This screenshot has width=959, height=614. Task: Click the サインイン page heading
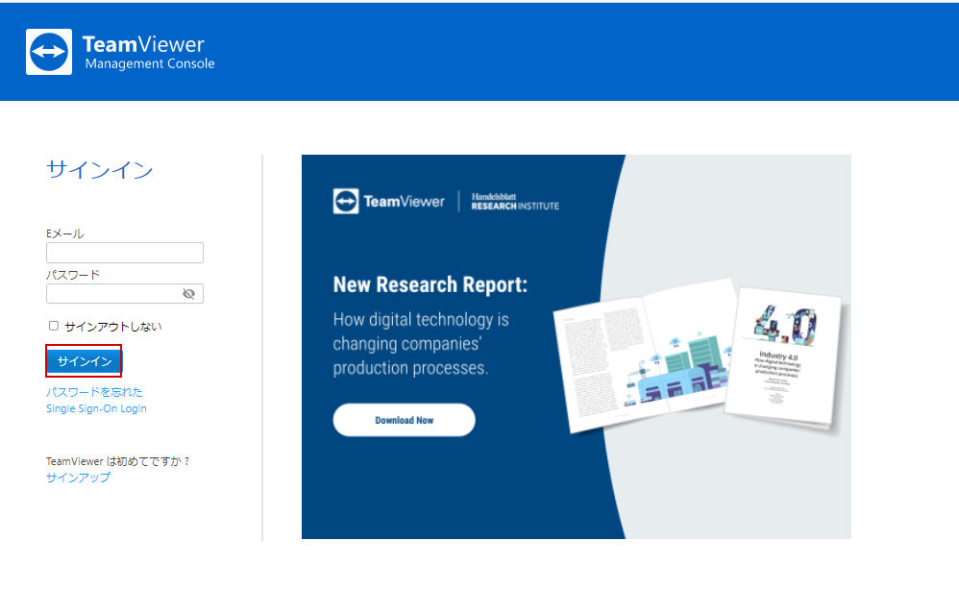pos(100,169)
